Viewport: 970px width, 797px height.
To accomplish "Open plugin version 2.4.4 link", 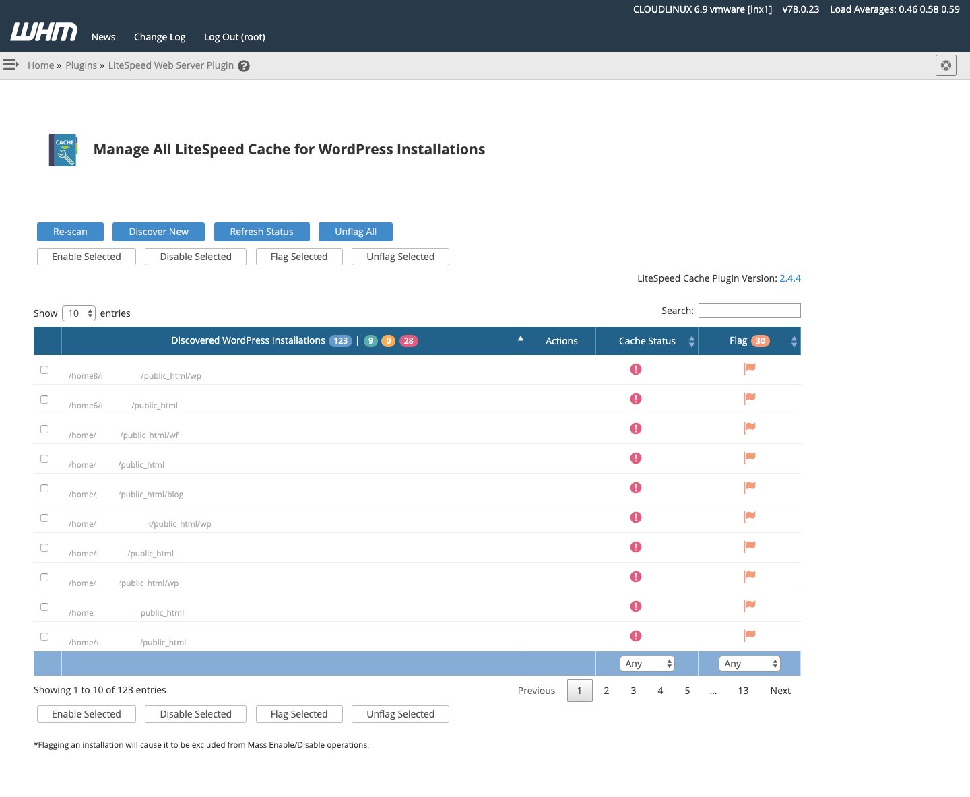I will pyautogui.click(x=790, y=278).
